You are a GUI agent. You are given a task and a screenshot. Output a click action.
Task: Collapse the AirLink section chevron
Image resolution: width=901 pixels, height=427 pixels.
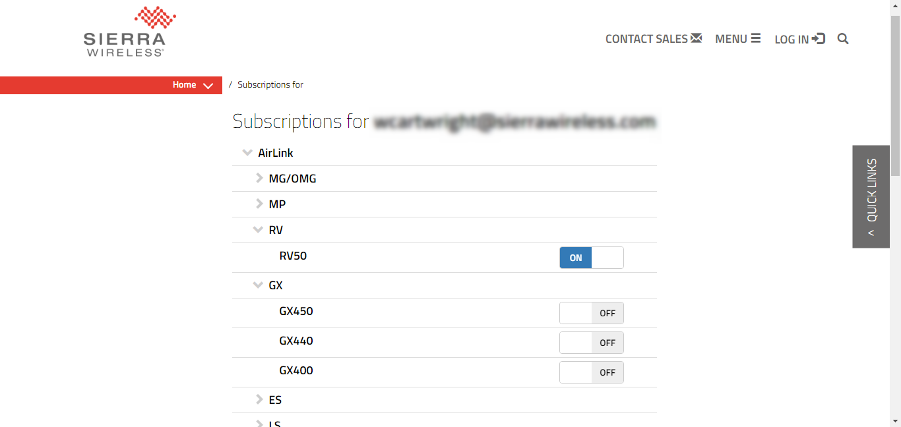247,153
